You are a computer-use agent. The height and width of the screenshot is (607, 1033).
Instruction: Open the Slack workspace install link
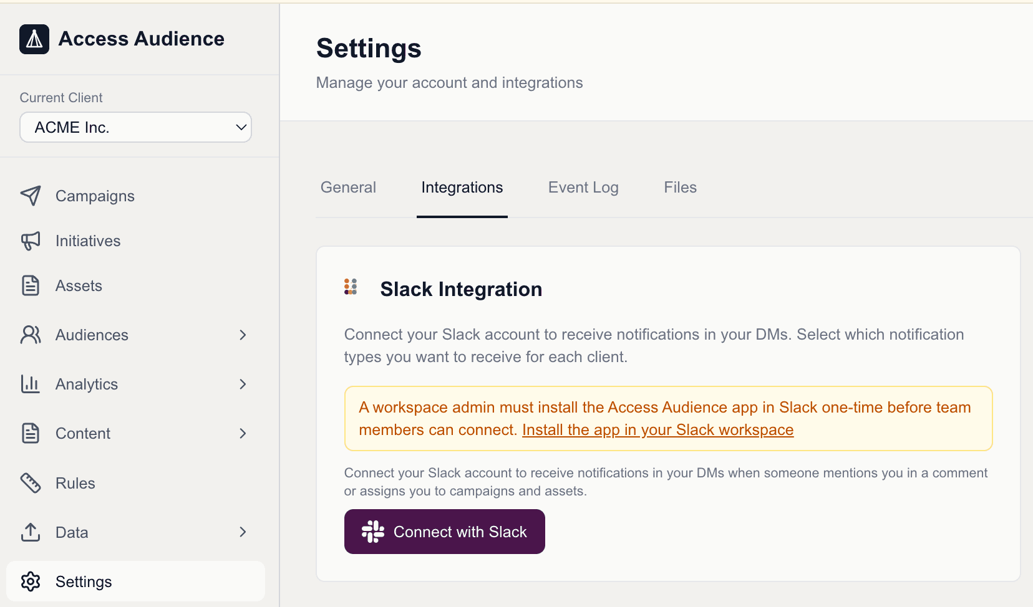pyautogui.click(x=657, y=429)
